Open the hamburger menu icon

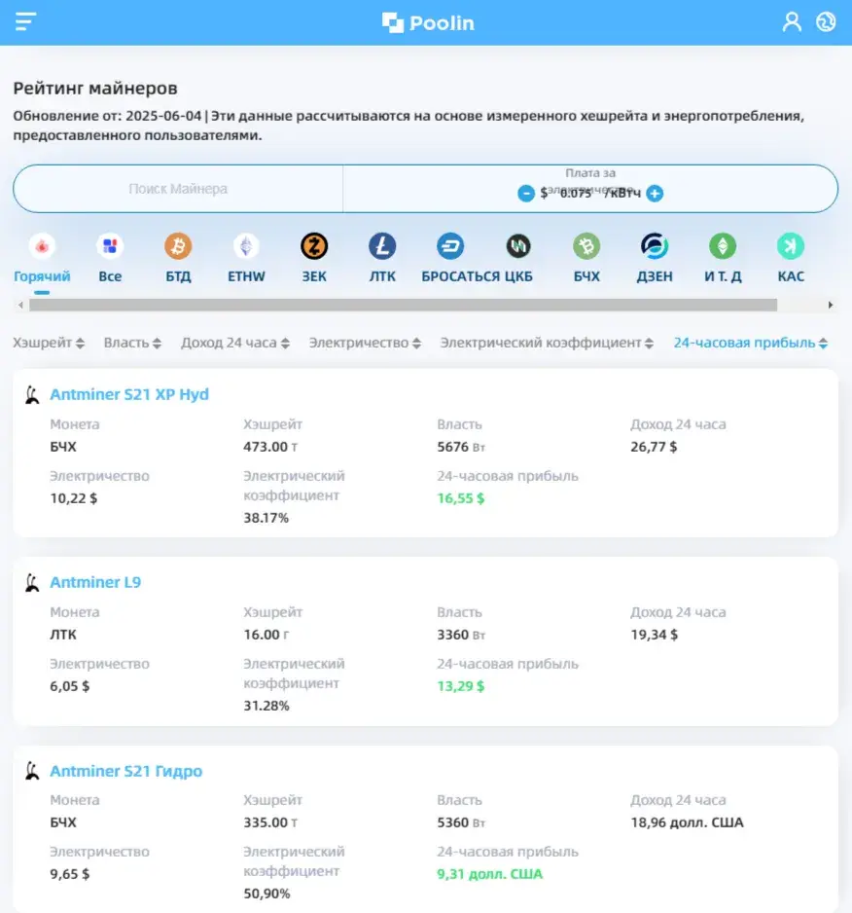(25, 21)
